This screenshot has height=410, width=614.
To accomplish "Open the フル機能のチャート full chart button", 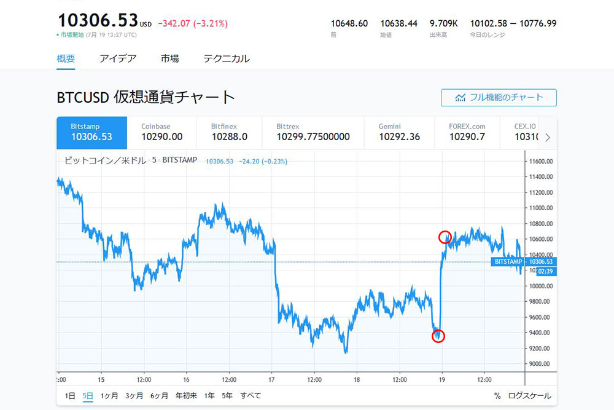I will [499, 98].
